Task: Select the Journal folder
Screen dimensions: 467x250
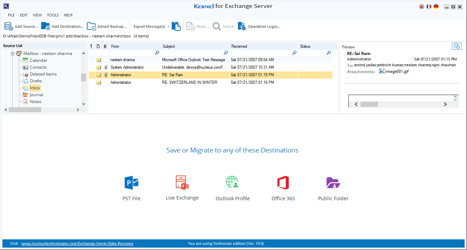Action: point(36,95)
